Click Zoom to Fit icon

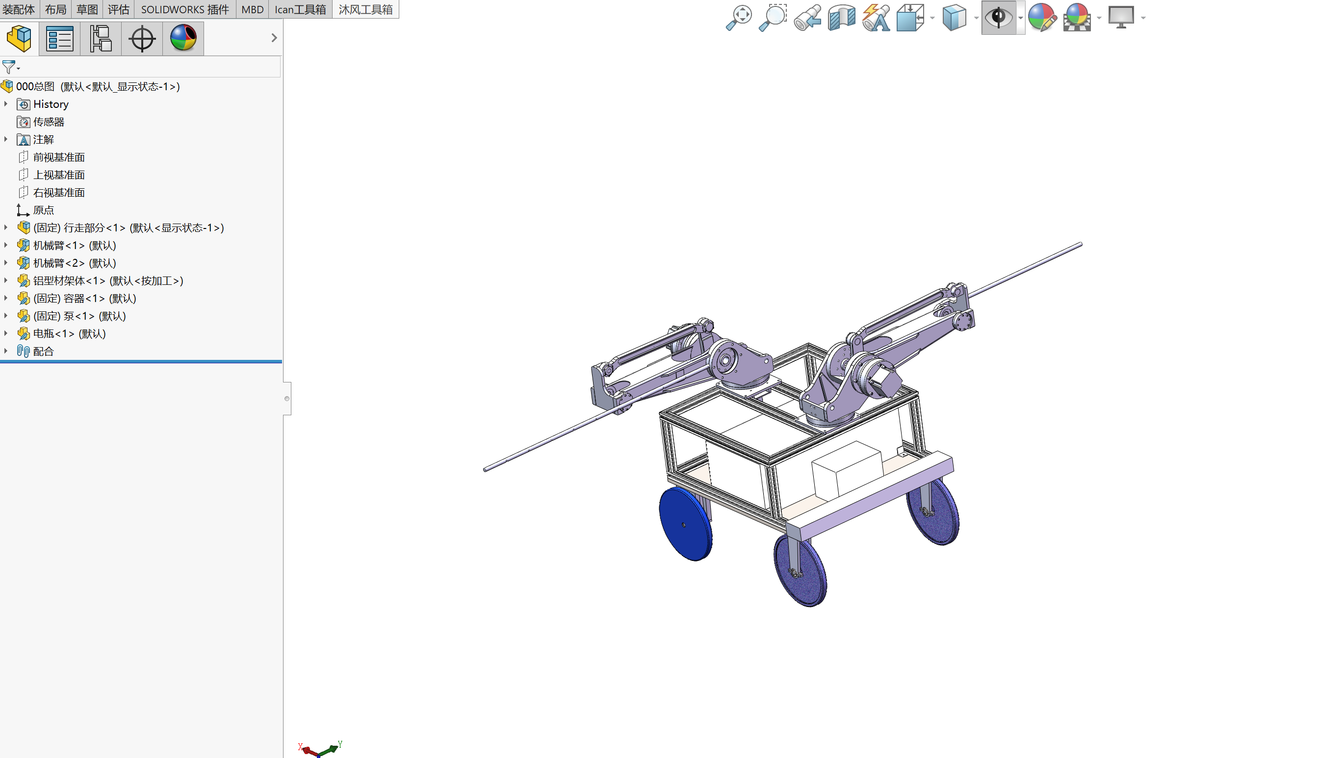(738, 18)
